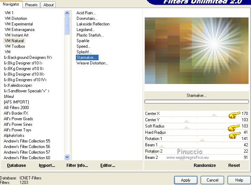Click the Beam 2 slider
Image resolution: width=251 pixels, height=185 pixels.
(196, 157)
